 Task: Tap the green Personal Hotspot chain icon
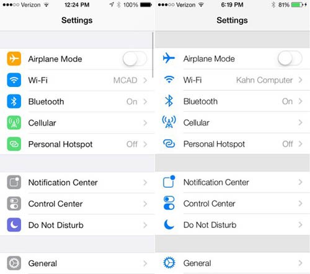click(x=14, y=144)
